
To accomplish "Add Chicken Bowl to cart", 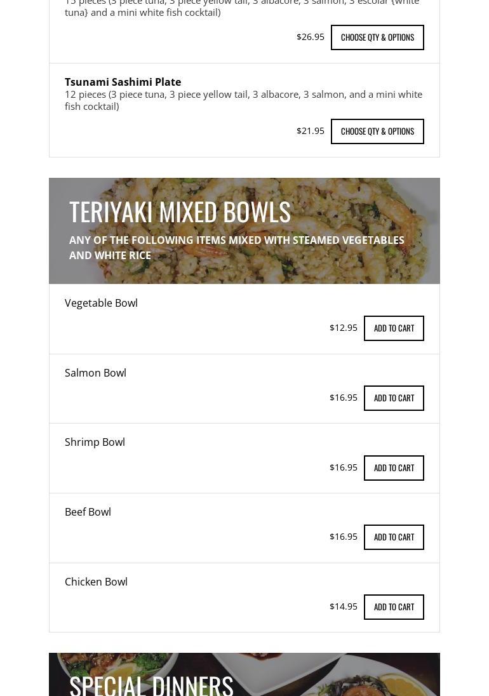I will (394, 607).
